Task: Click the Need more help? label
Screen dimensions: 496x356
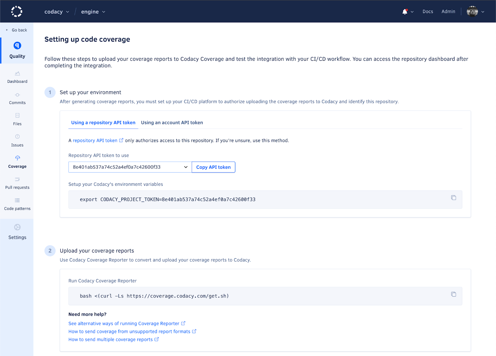Action: (x=87, y=314)
